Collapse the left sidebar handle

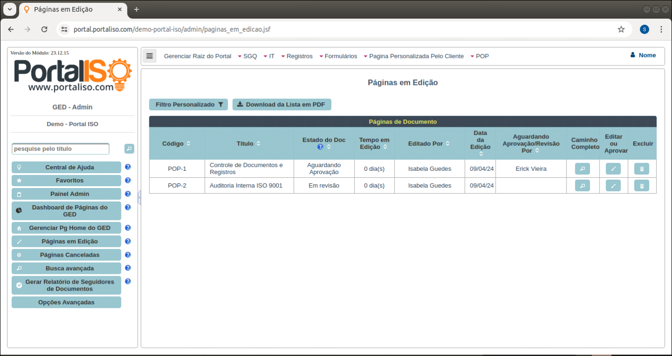(x=139, y=198)
